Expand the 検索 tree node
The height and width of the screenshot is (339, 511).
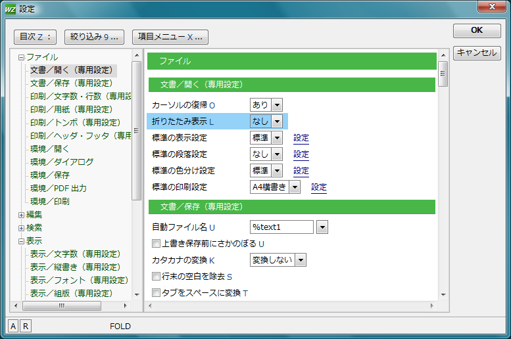tap(21, 228)
